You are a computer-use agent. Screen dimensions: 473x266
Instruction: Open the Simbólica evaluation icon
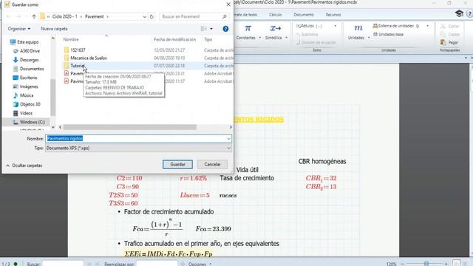point(275,28)
